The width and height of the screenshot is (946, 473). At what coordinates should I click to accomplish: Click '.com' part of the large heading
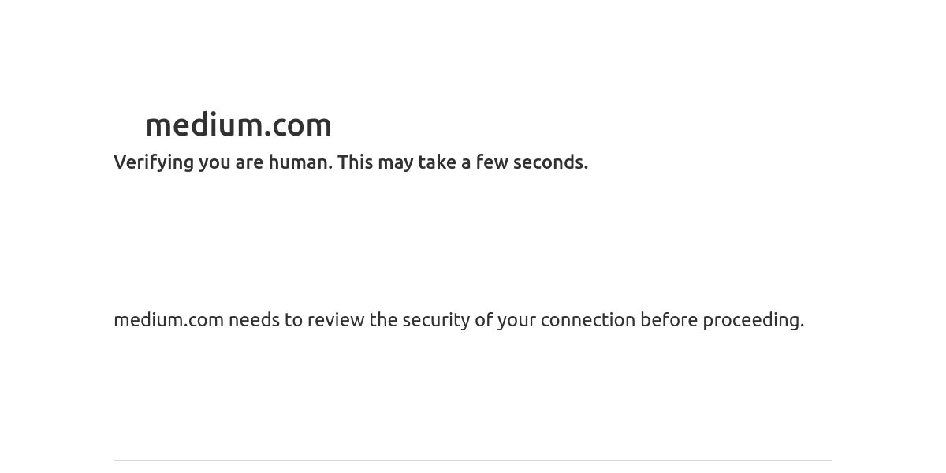tap(298, 125)
